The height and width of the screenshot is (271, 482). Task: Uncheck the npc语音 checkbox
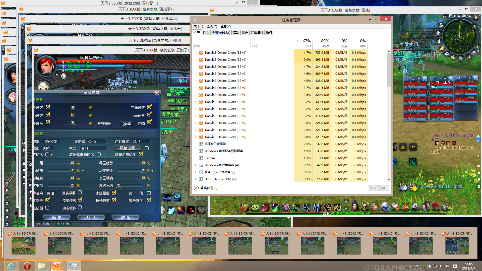pyautogui.click(x=149, y=115)
